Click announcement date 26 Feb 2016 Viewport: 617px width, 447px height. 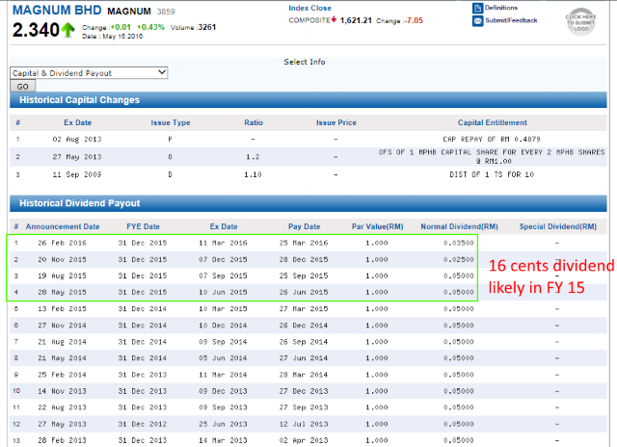pyautogui.click(x=62, y=243)
